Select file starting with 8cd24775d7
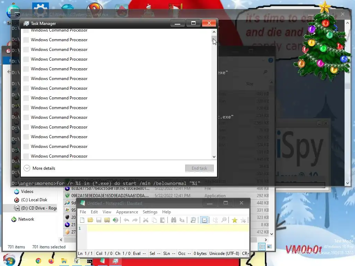The width and height of the screenshot is (355, 266). point(110,188)
